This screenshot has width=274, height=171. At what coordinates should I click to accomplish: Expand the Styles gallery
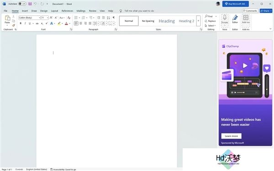coord(198,21)
